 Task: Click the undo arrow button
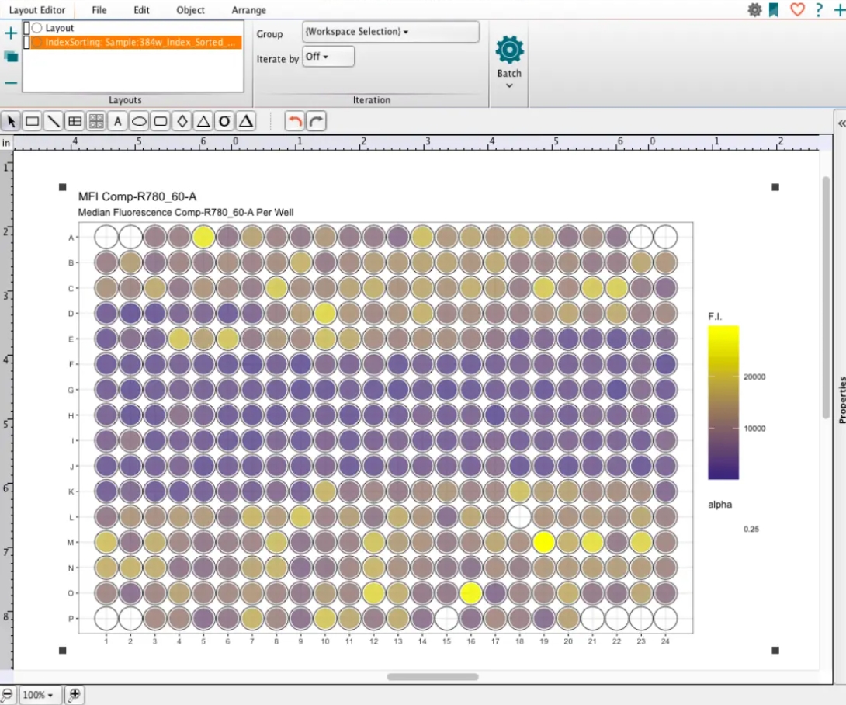coord(294,121)
